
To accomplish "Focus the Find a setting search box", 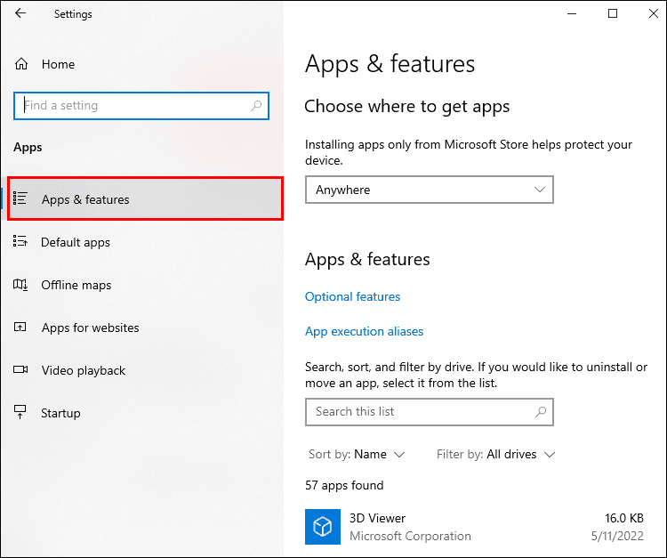I will 141,106.
